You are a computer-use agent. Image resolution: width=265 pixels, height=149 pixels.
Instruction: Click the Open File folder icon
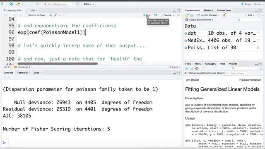(18, 4)
